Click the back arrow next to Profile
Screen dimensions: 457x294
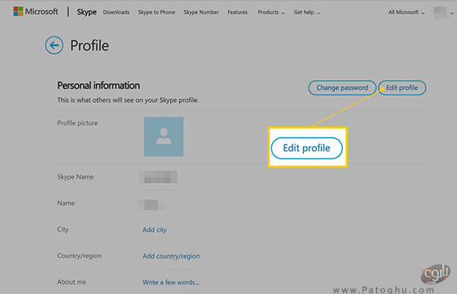54,45
